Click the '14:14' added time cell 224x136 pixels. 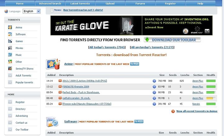click(49, 81)
